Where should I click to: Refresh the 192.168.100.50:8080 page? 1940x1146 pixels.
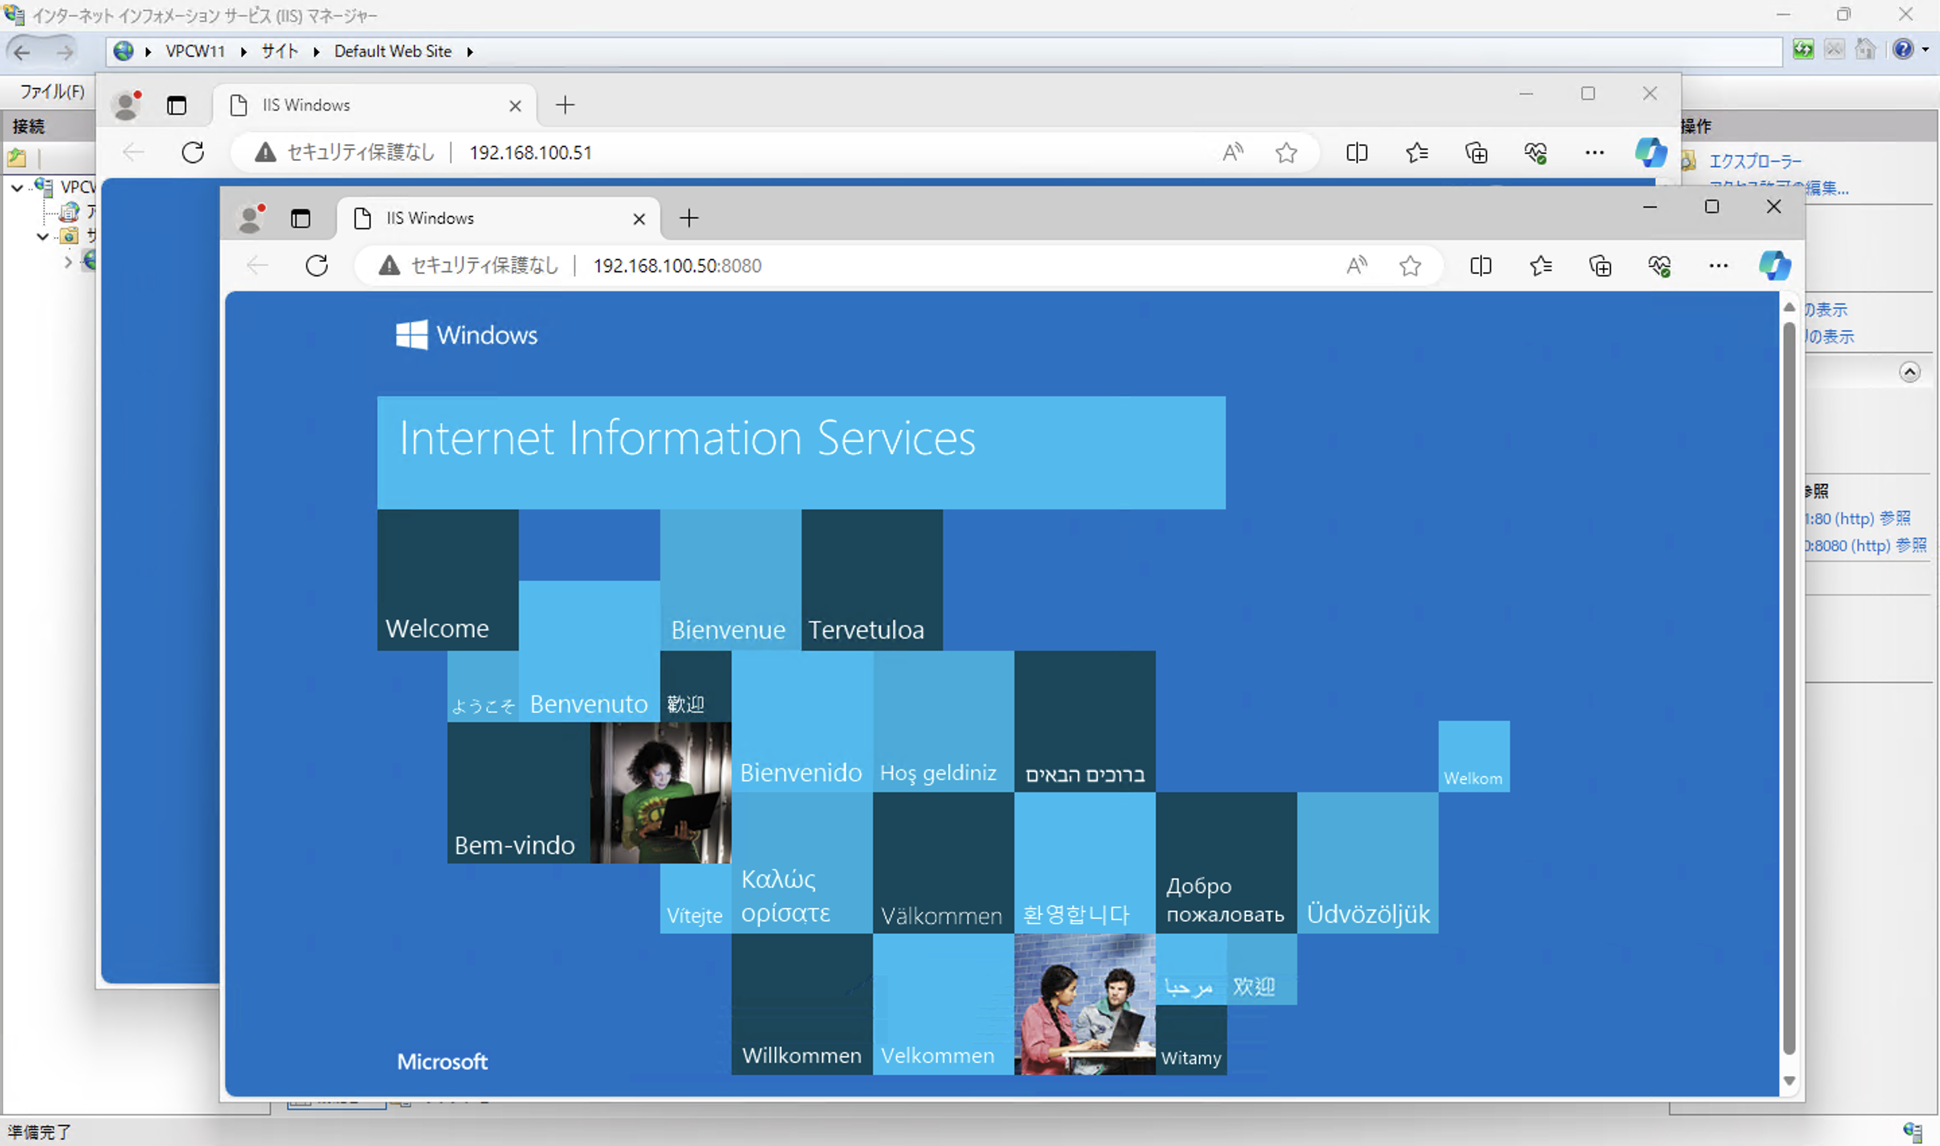click(x=317, y=265)
